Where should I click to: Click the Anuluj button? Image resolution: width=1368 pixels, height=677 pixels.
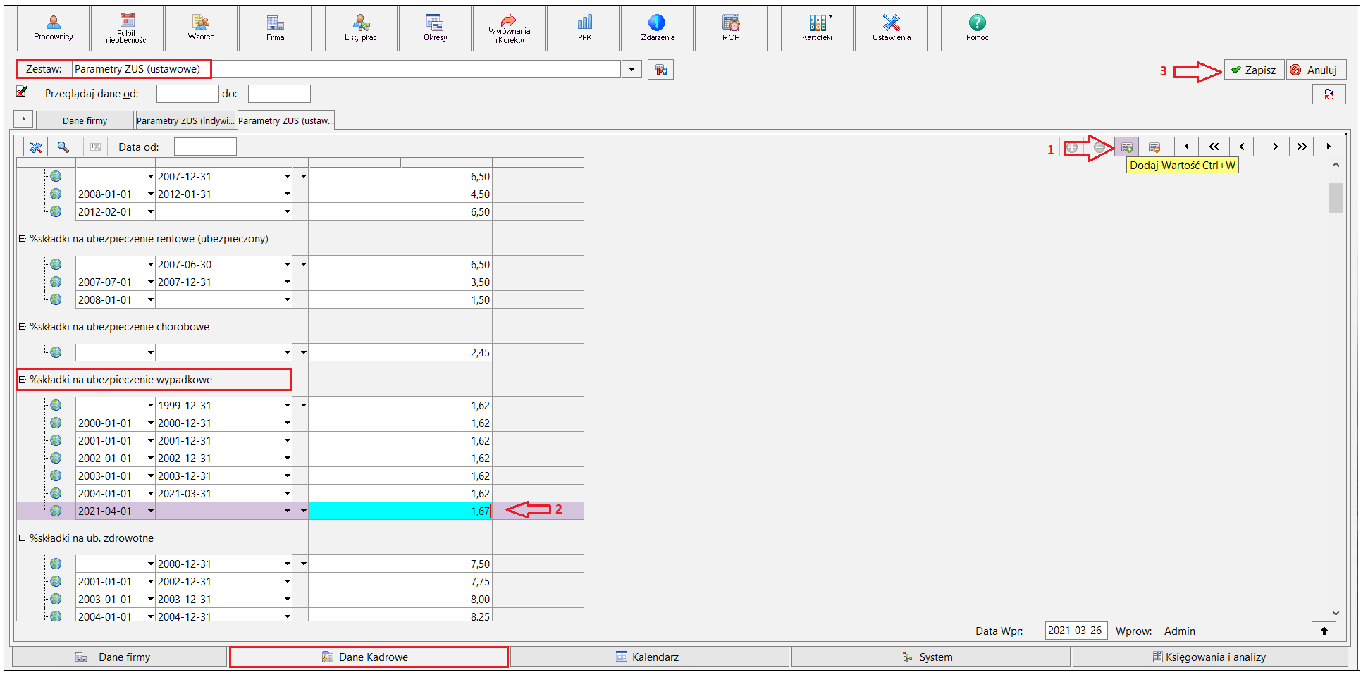[1316, 70]
